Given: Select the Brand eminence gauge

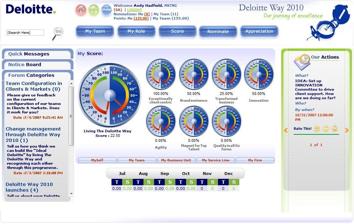Looking at the screenshot, I should (194, 74).
